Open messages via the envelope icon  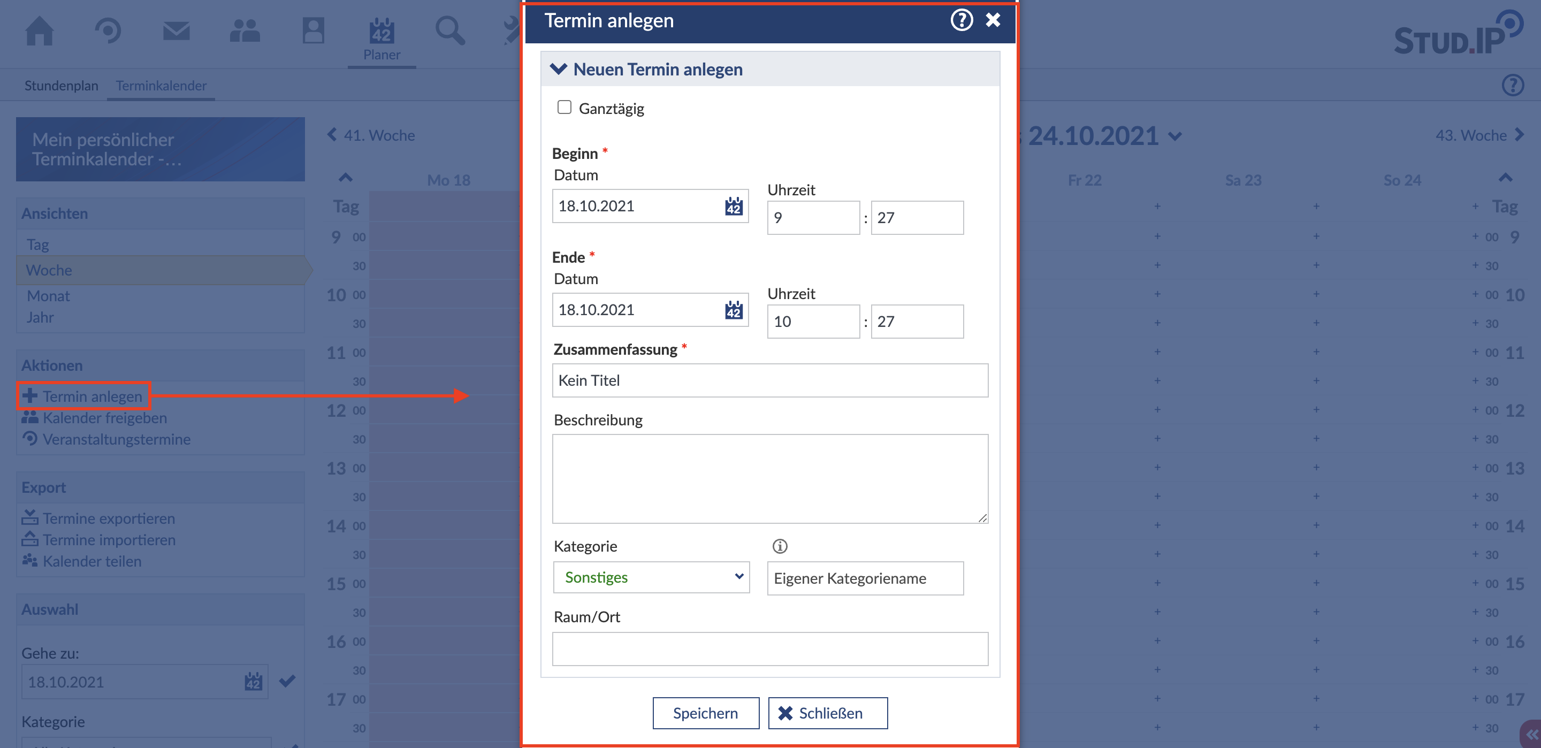coord(177,31)
